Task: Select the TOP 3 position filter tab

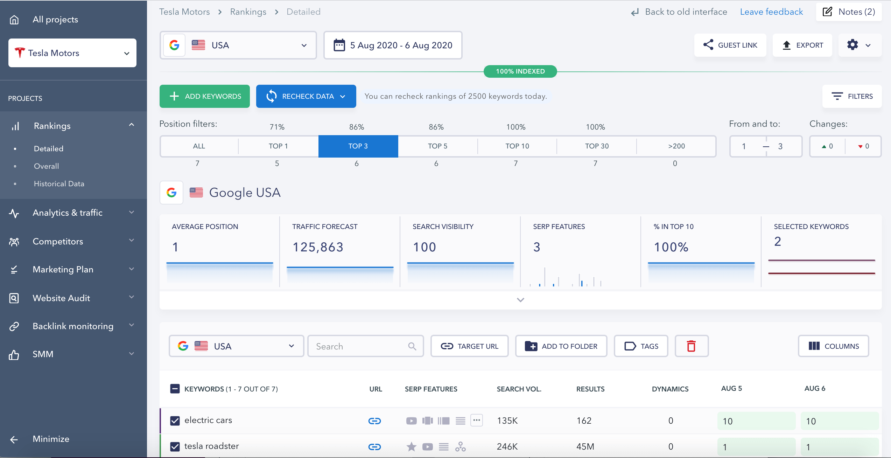Action: pos(358,145)
